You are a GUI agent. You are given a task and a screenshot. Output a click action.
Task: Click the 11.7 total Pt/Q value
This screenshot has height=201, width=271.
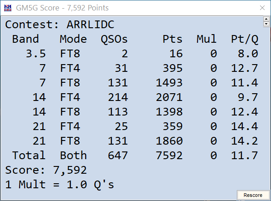point(245,156)
